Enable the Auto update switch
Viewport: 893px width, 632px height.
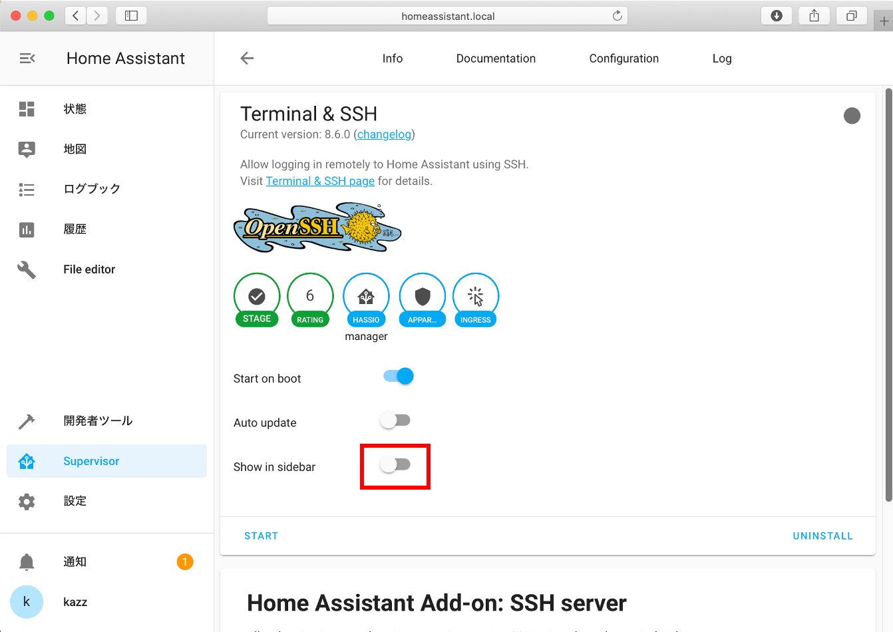[395, 420]
